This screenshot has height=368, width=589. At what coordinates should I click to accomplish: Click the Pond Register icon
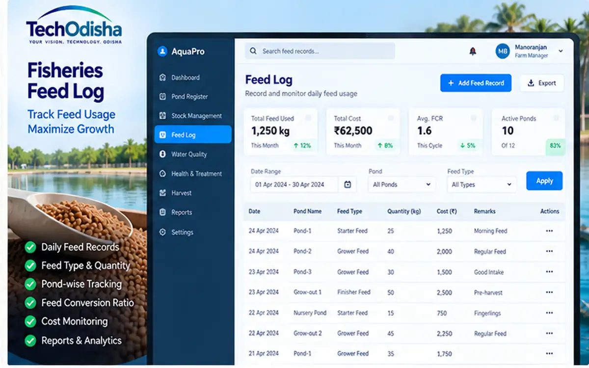163,97
